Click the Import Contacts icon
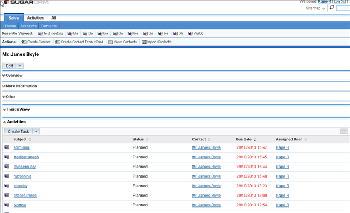350x213 pixels. coord(144,42)
